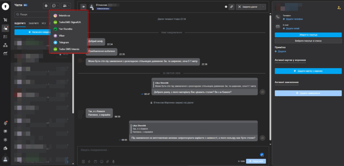Viewport: 344px width, 166px height.
Task: Switch to the ЗАКРИТІ tab
Action: tap(33, 23)
